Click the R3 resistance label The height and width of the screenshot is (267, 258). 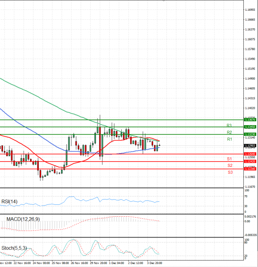tap(230, 125)
